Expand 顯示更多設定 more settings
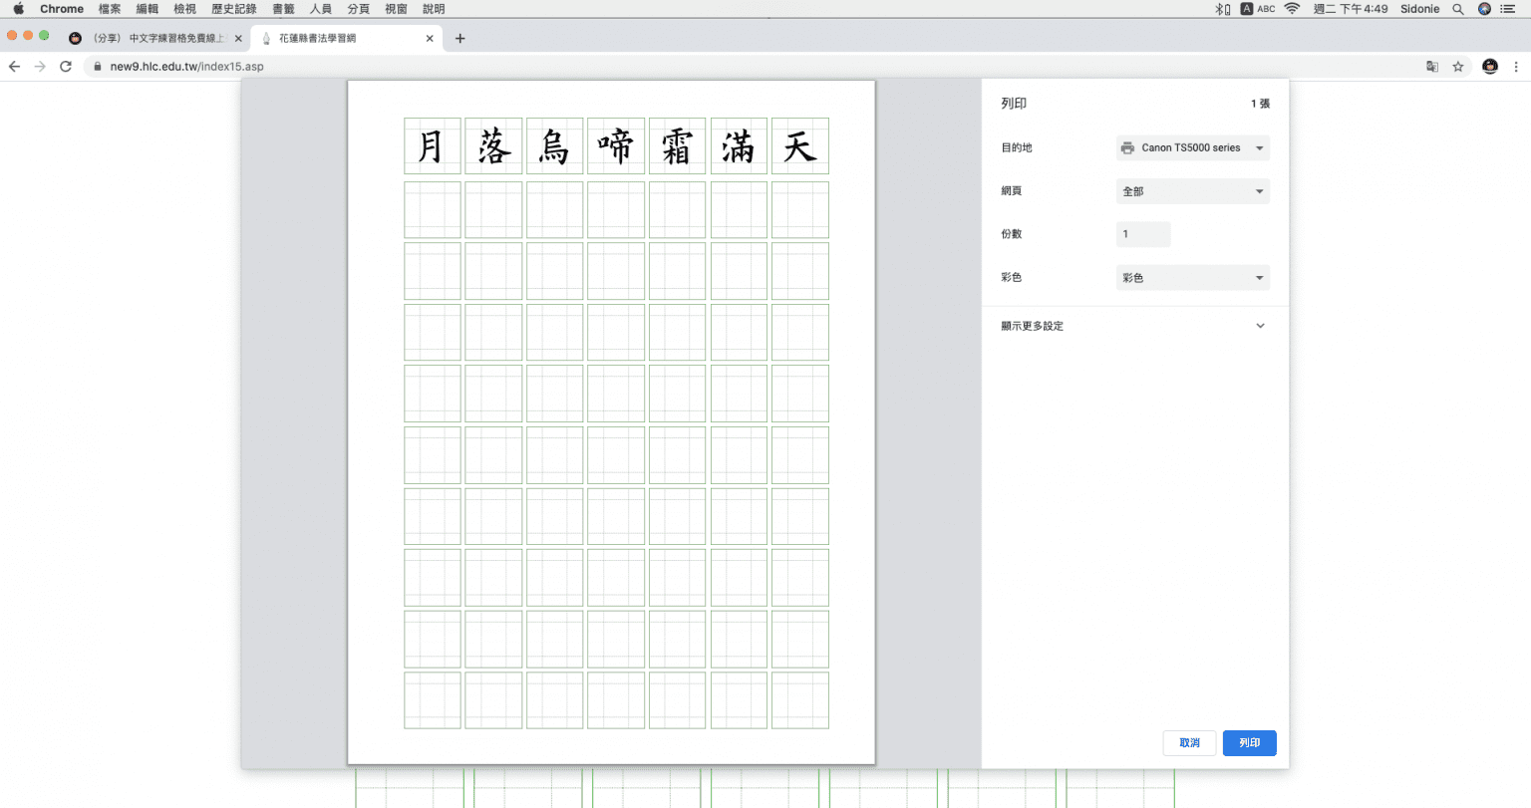The width and height of the screenshot is (1531, 808). (x=1134, y=326)
